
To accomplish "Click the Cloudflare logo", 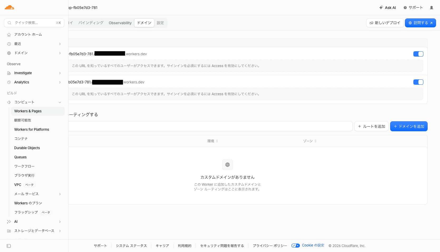I will point(9,7).
